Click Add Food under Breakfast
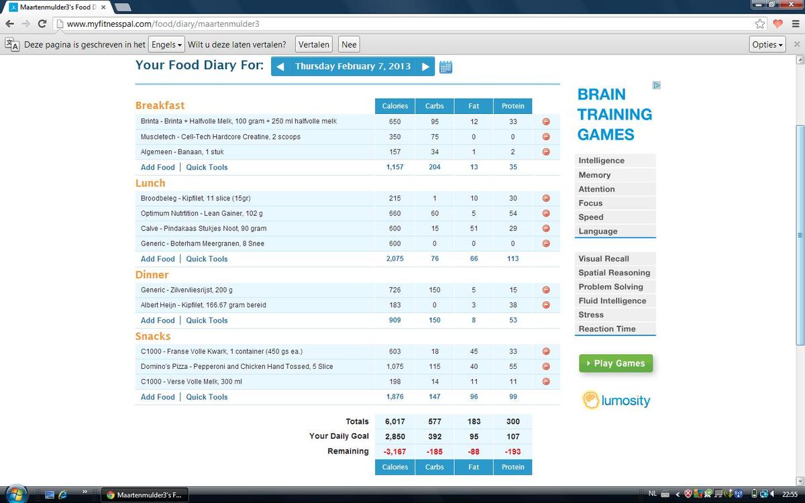Screen dimensions: 805x503 tap(158, 168)
